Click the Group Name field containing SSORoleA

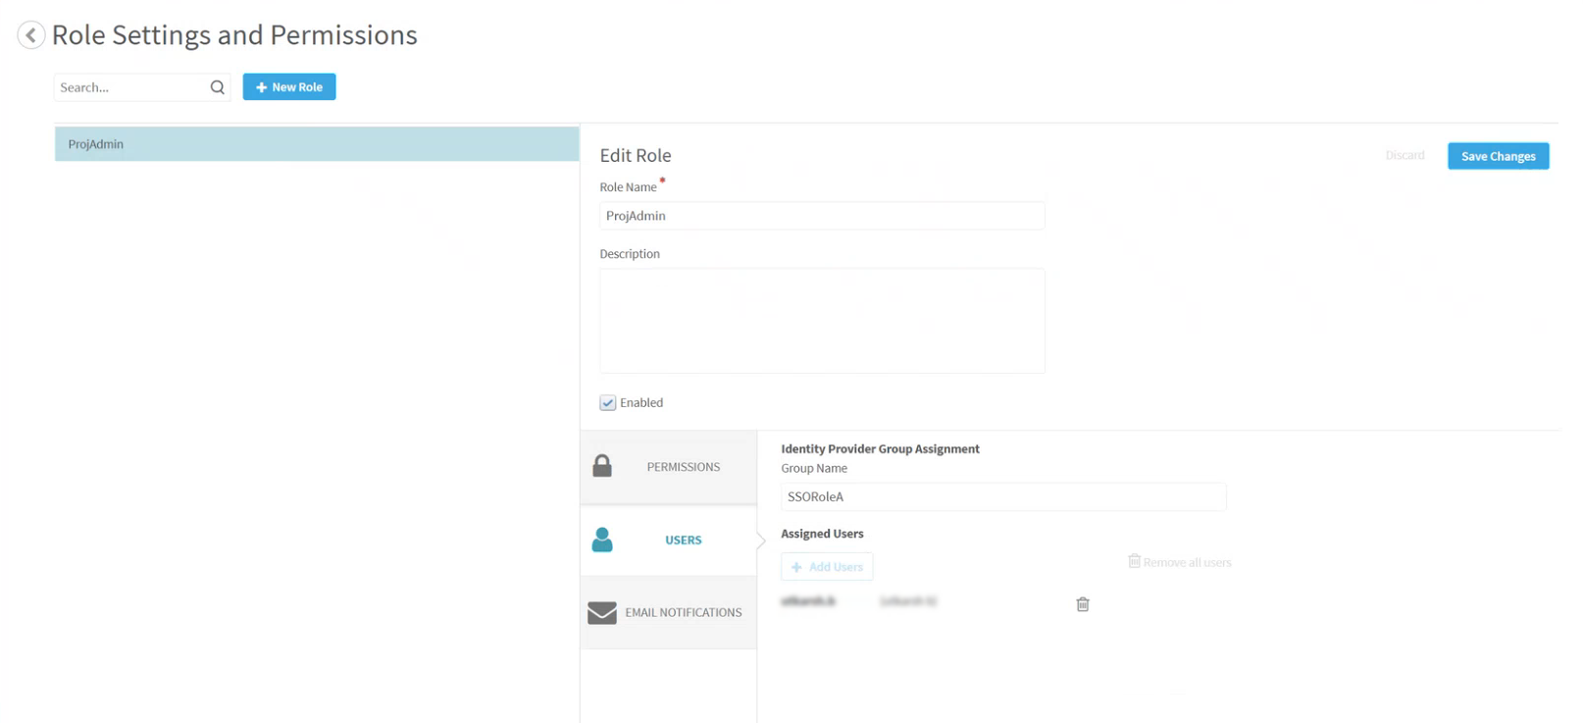tap(1002, 497)
